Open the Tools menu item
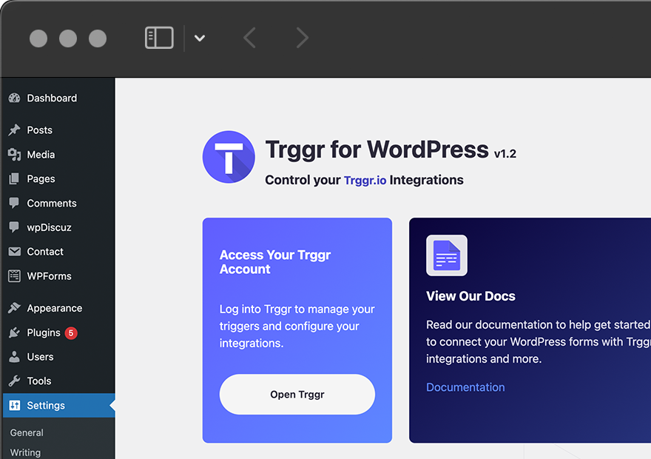 point(58,381)
